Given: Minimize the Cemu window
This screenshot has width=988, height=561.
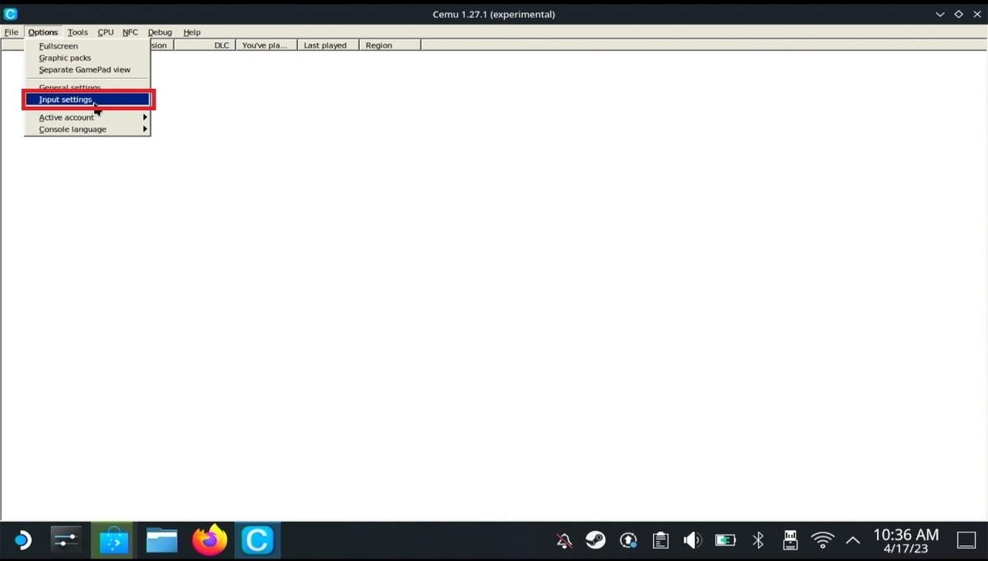Looking at the screenshot, I should (940, 14).
